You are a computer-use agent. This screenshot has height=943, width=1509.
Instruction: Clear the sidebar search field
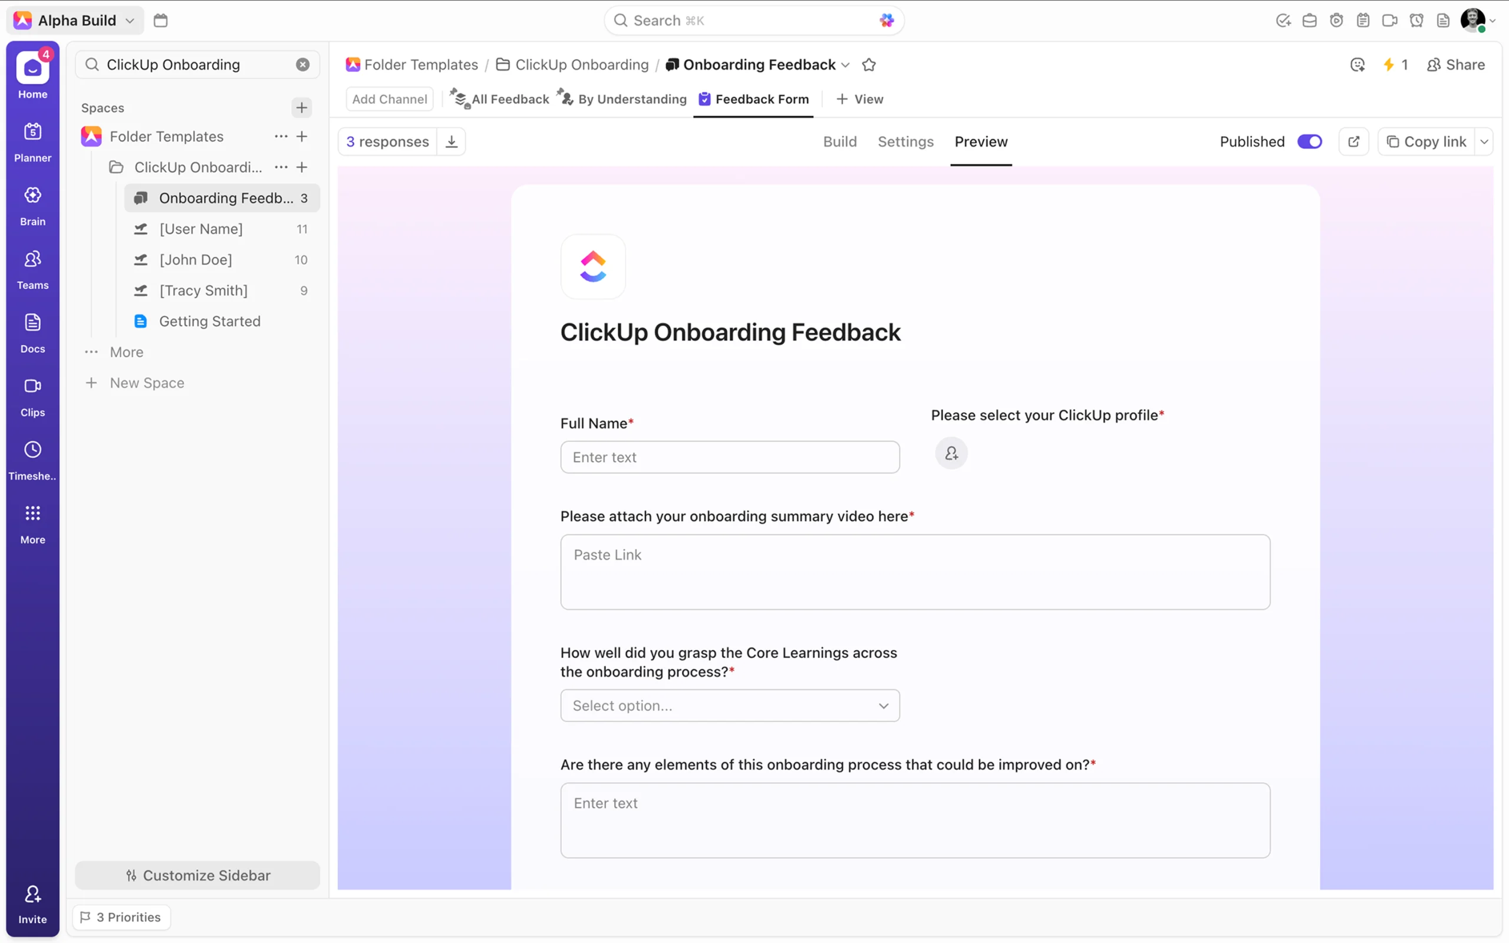click(x=302, y=65)
